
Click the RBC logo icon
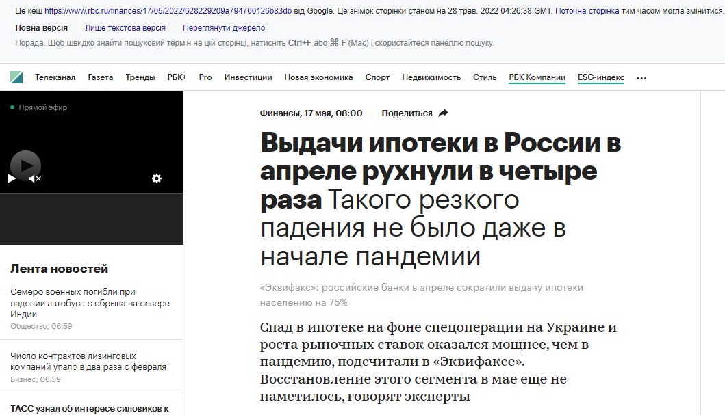pos(16,78)
